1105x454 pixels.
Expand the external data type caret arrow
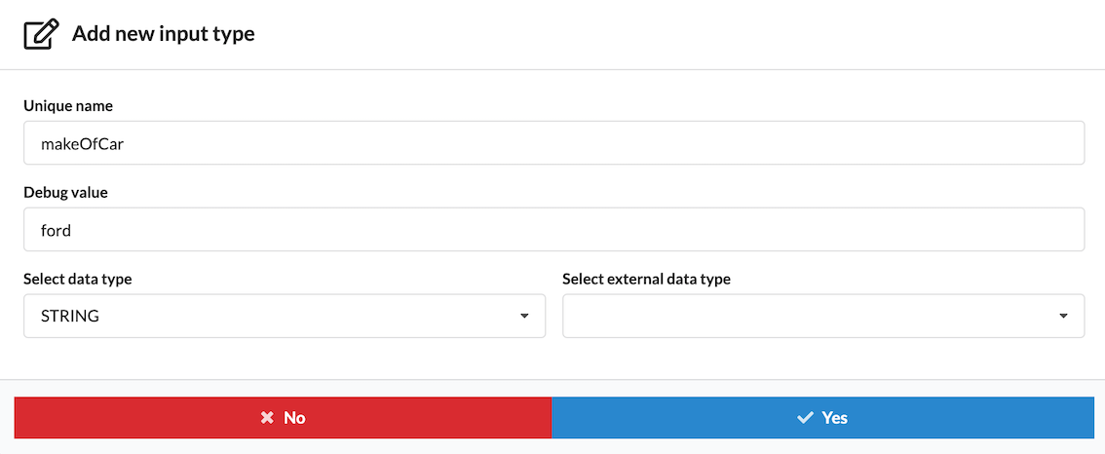pos(1063,317)
